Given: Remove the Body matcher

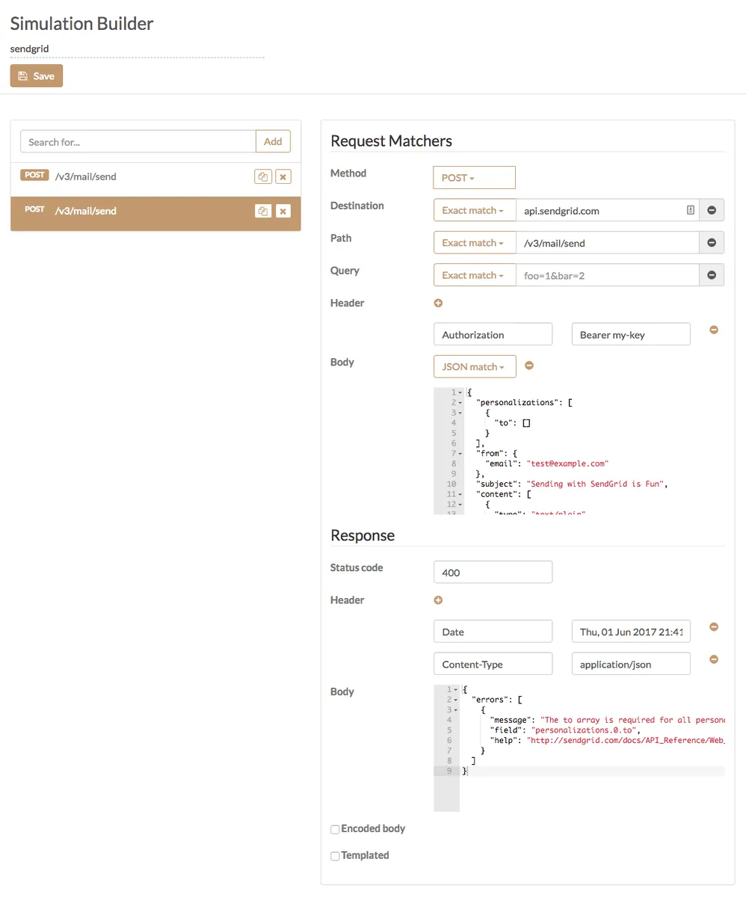Looking at the screenshot, I should pos(529,366).
